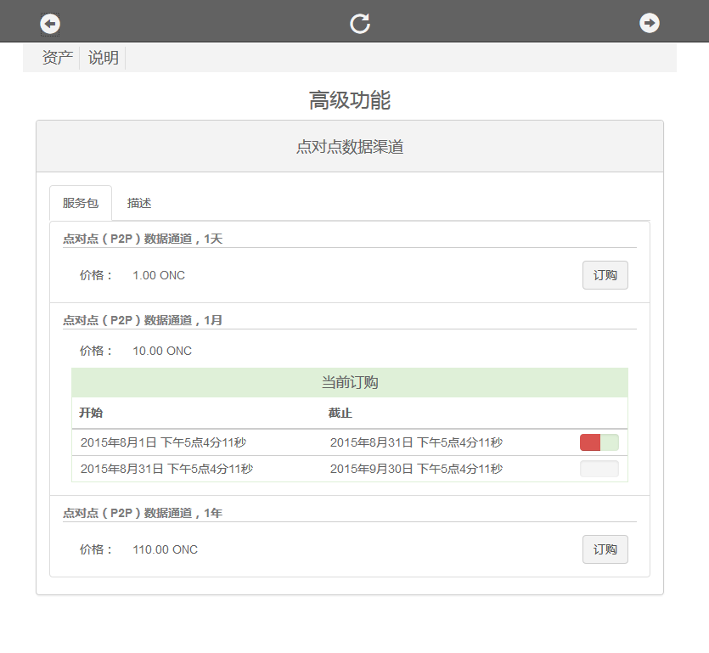Click 订购 for the 1年 data channel

tap(605, 549)
